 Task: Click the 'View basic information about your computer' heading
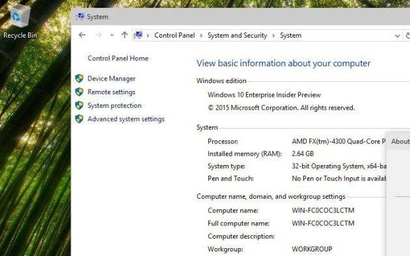coord(284,63)
